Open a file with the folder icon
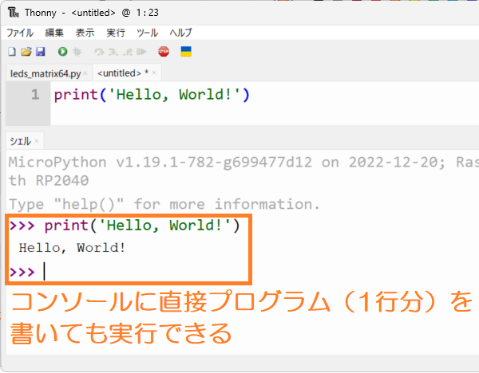This screenshot has width=479, height=373. pyautogui.click(x=26, y=52)
